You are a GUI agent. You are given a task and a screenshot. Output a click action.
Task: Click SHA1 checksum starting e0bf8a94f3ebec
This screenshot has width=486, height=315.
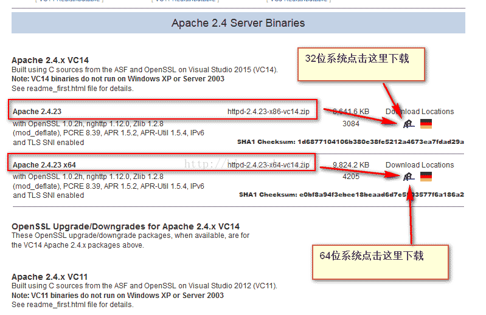click(352, 195)
